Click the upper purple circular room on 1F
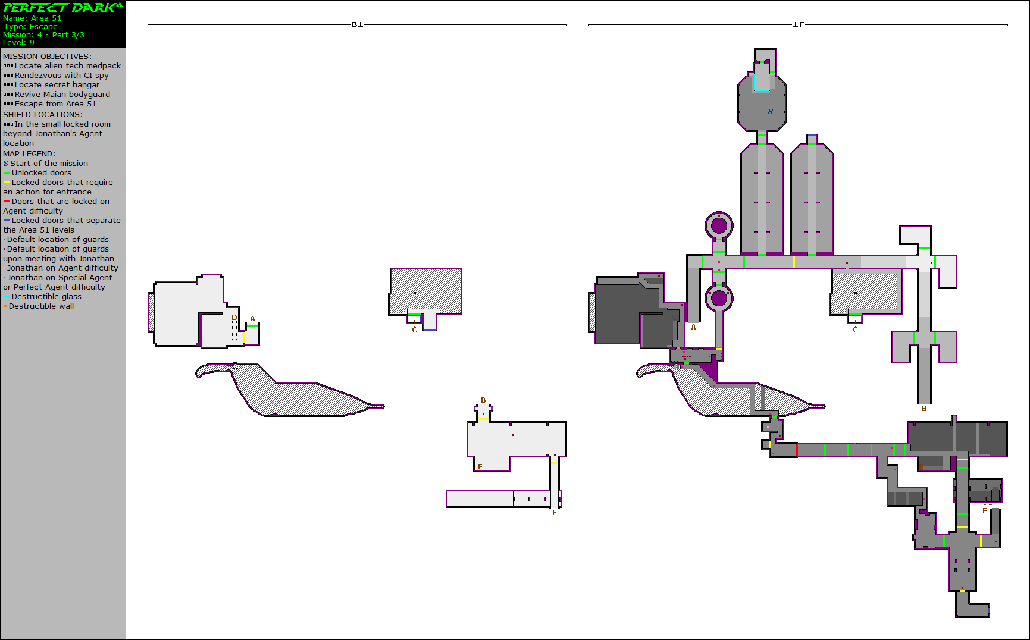 click(x=719, y=225)
